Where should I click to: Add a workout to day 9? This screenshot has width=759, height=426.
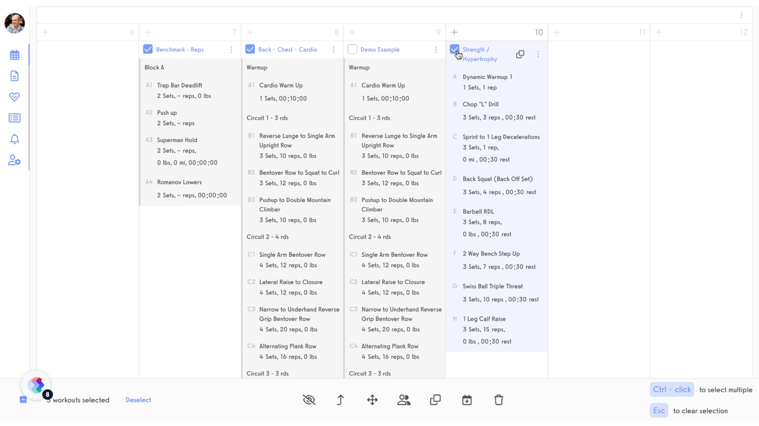(x=352, y=32)
